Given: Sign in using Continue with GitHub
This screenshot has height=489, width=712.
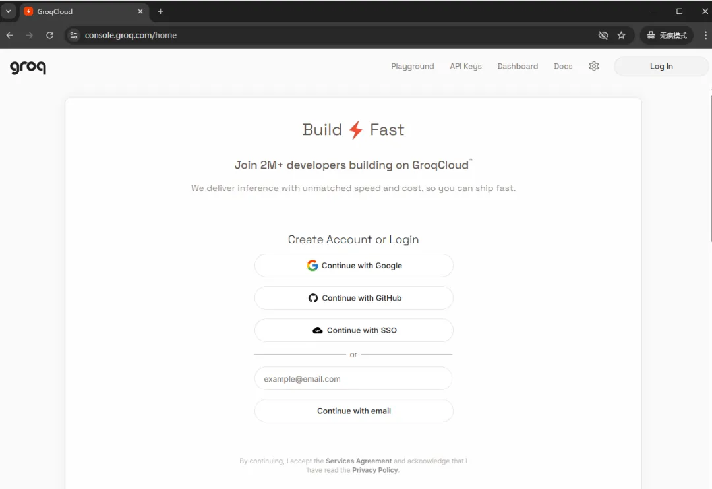Looking at the screenshot, I should (x=354, y=298).
